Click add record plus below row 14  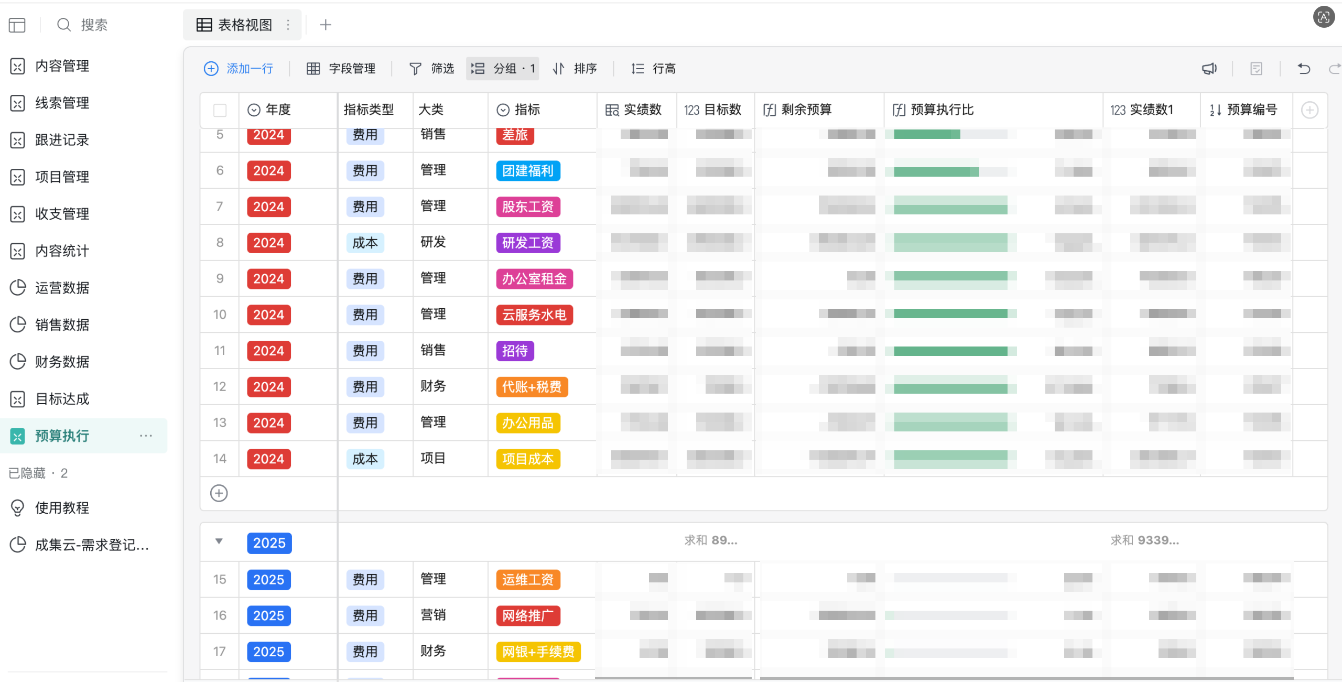click(x=219, y=493)
